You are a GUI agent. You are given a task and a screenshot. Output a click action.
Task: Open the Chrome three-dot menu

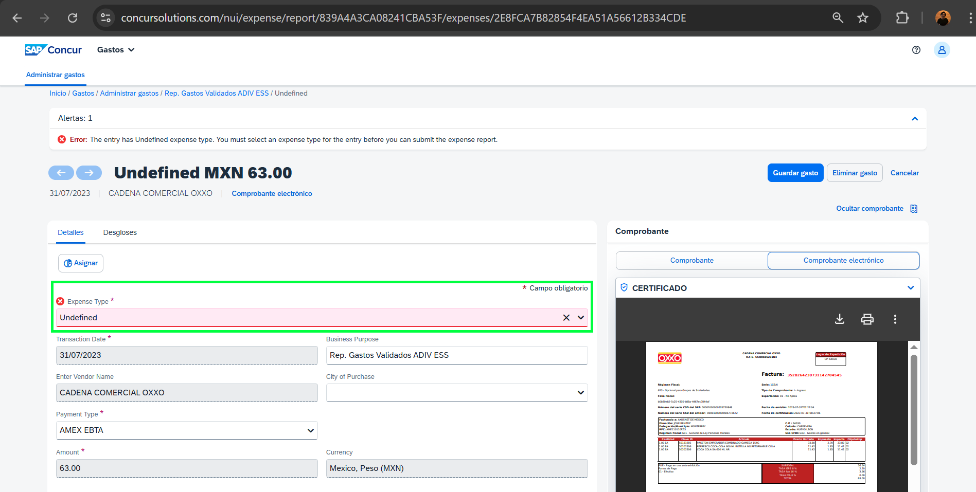click(x=970, y=18)
